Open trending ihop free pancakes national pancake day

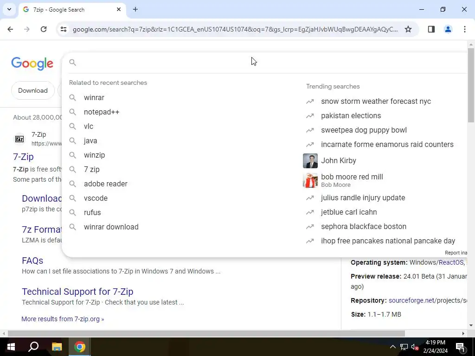click(x=388, y=241)
